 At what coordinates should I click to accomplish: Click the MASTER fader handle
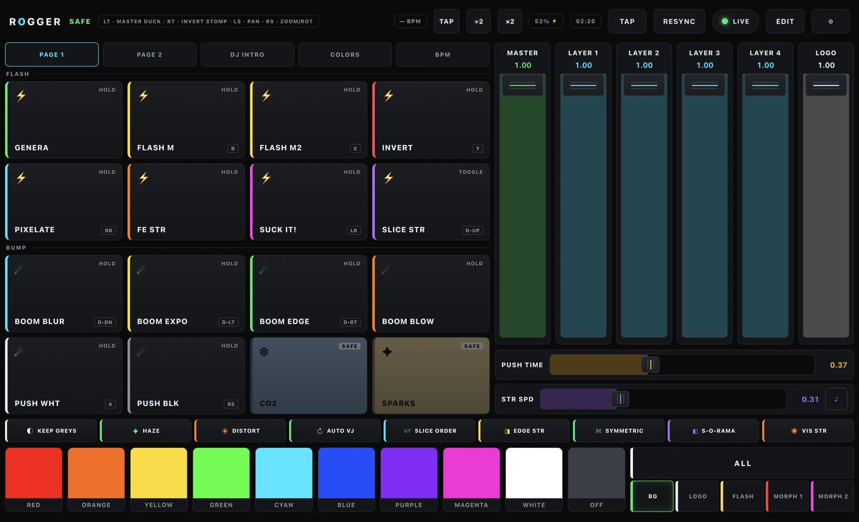523,85
